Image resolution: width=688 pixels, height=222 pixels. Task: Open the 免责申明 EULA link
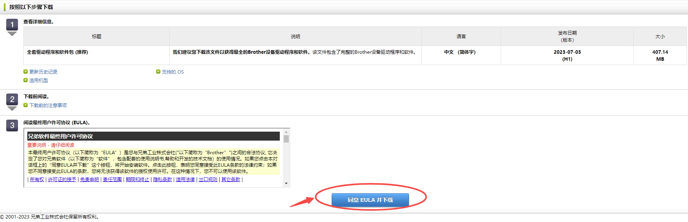pyautogui.click(x=89, y=180)
